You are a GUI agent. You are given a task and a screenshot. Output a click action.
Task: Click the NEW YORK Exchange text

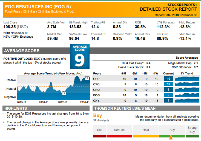click(x=18, y=37)
